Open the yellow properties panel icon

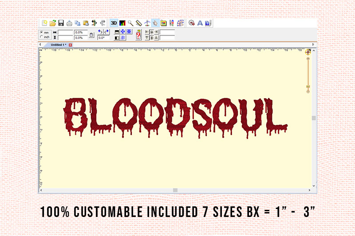163,23
